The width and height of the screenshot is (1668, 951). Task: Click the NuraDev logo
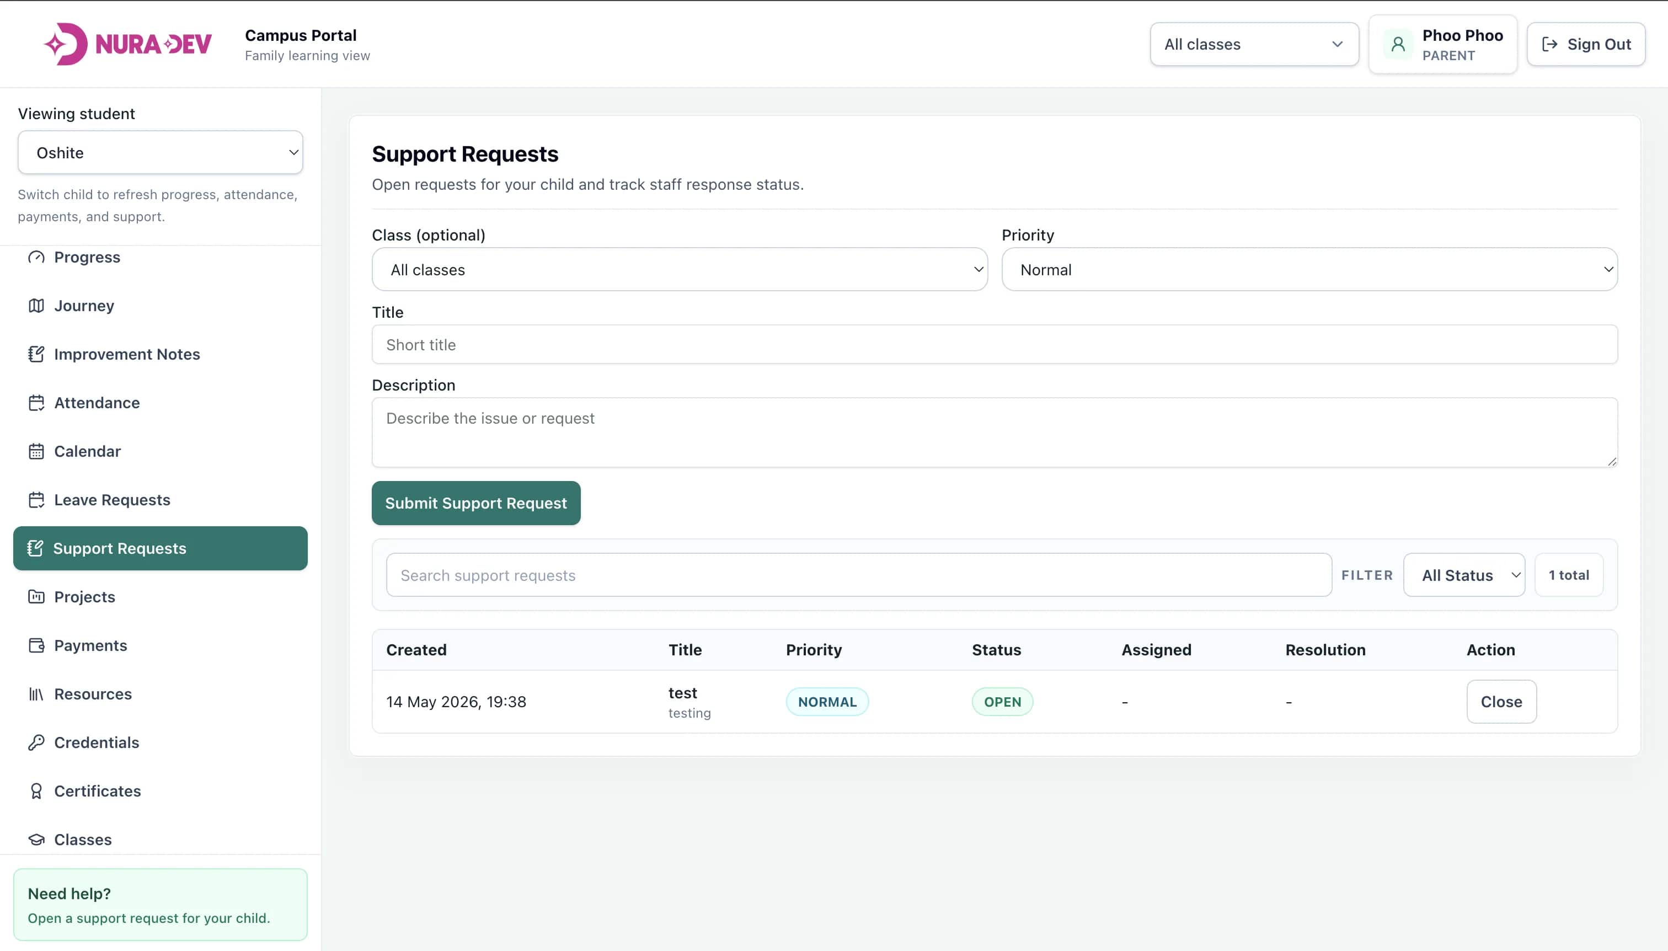coord(127,44)
